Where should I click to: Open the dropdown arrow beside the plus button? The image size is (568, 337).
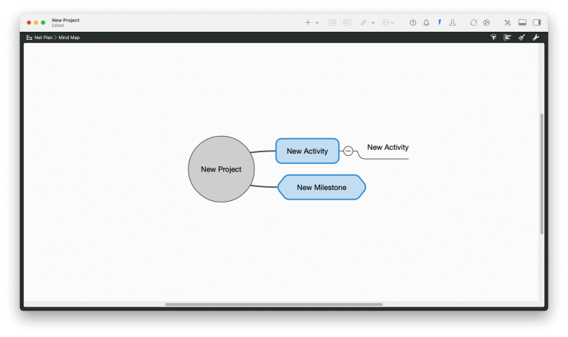(317, 23)
